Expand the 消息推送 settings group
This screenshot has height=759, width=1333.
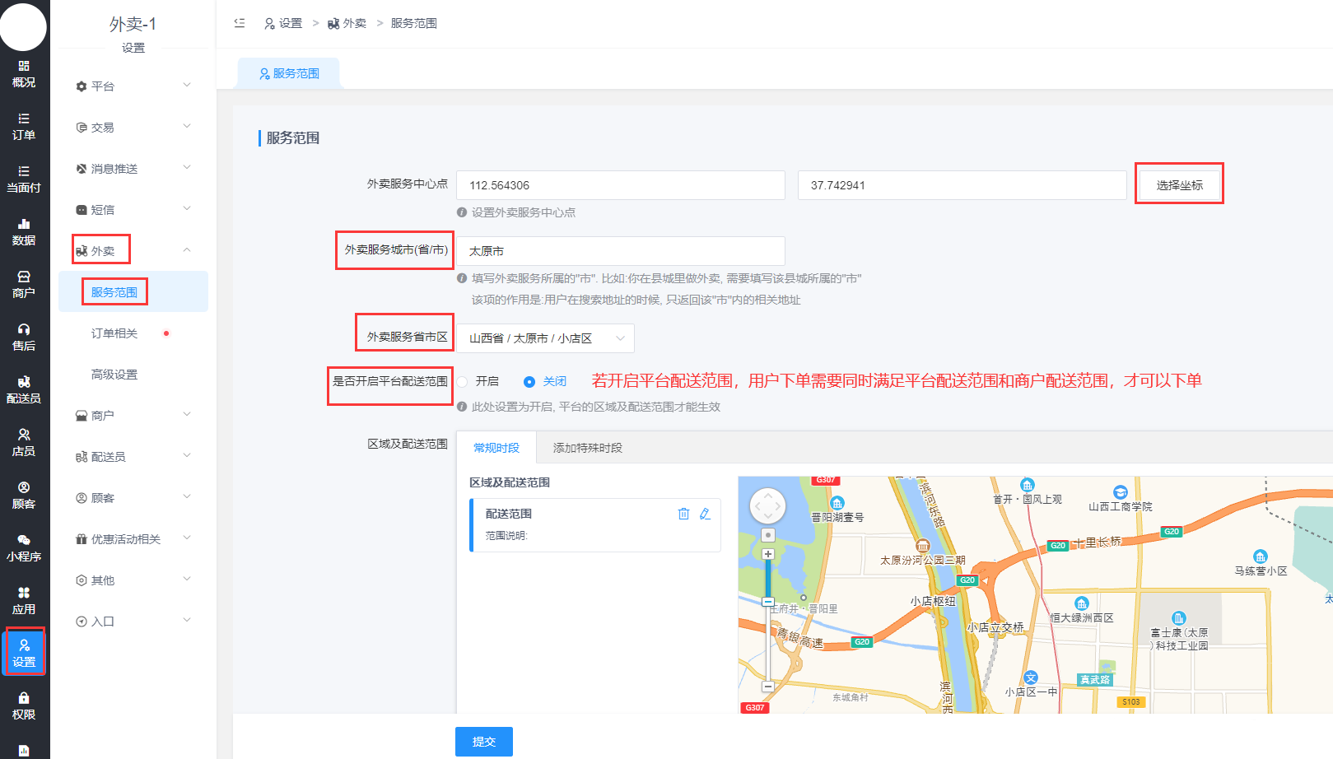133,169
